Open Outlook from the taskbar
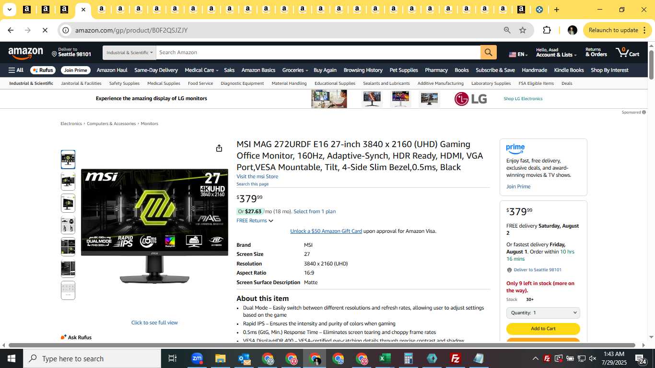Image resolution: width=655 pixels, height=368 pixels. click(x=244, y=358)
